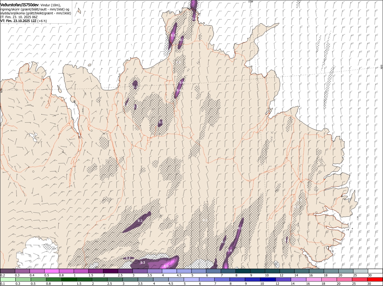Click the 15W meridian label
The height and width of the screenshot is (286, 383).
pos(250,1)
